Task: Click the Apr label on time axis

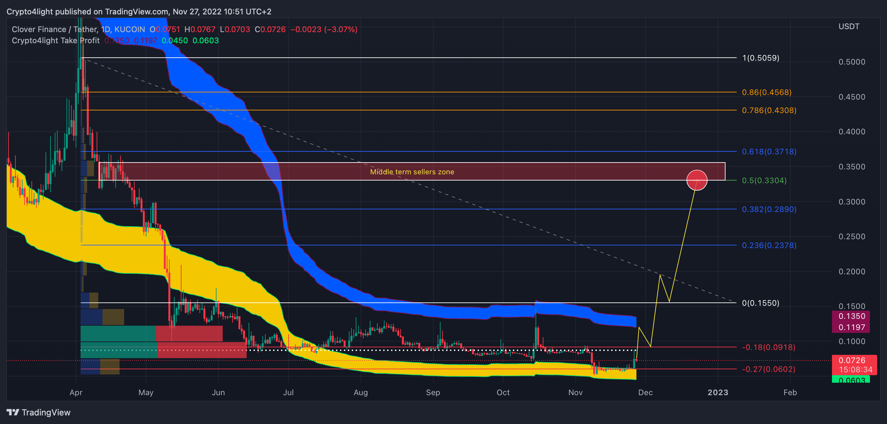Action: [76, 392]
